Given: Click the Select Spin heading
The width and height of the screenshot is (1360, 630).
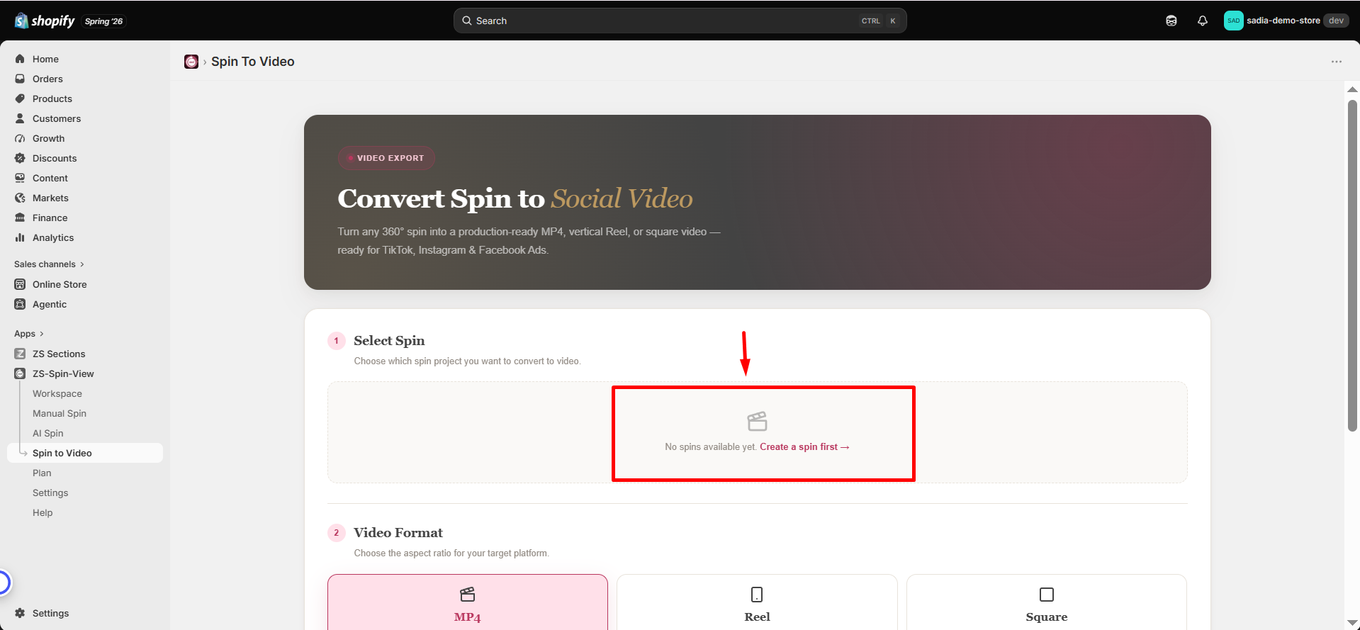Looking at the screenshot, I should click(x=389, y=341).
